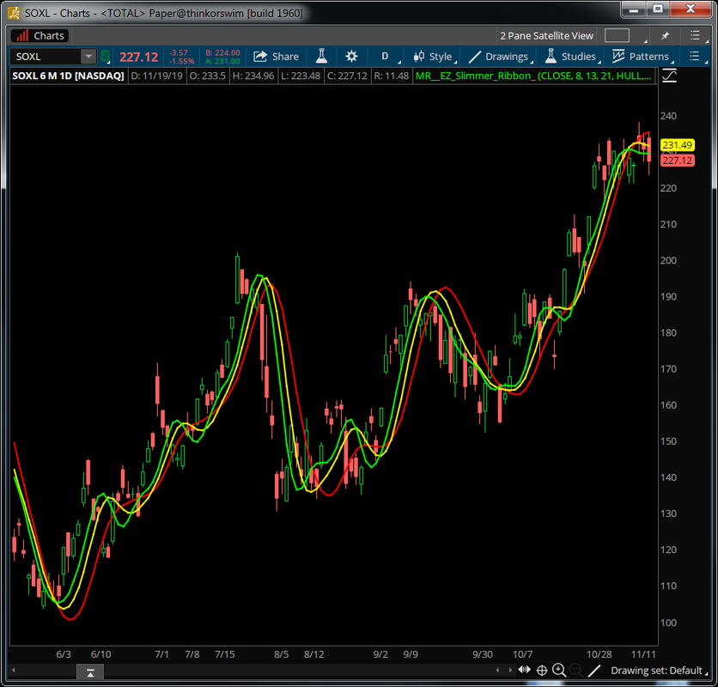Open the Style menu
The image size is (718, 687).
click(x=434, y=57)
